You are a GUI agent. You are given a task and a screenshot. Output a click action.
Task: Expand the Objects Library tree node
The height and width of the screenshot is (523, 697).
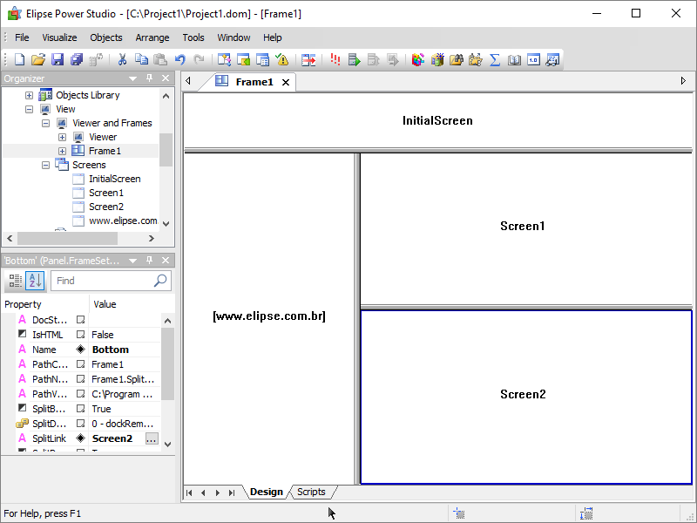click(x=29, y=95)
